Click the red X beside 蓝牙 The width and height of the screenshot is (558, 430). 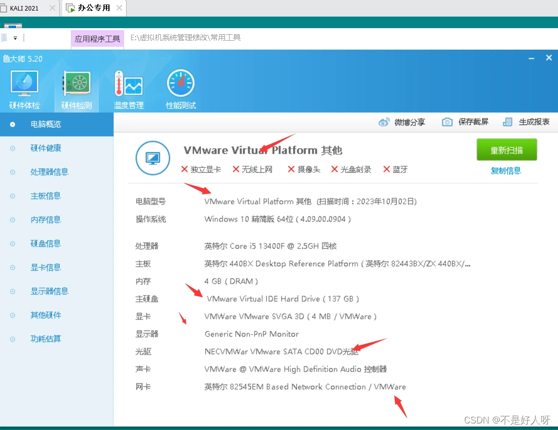coord(387,169)
